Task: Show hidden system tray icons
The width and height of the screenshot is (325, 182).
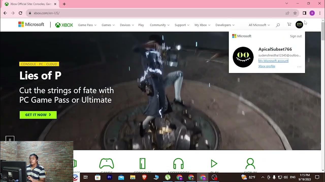Action: [x=263, y=177]
